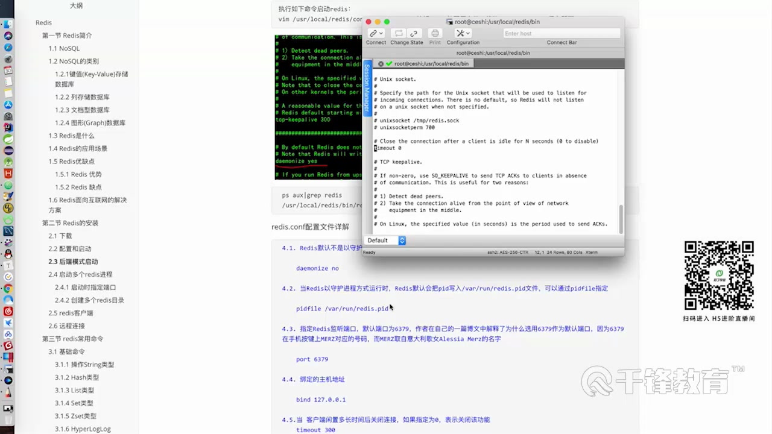Open outline entry '2.1 下载'
Image resolution: width=772 pixels, height=434 pixels.
(60, 236)
